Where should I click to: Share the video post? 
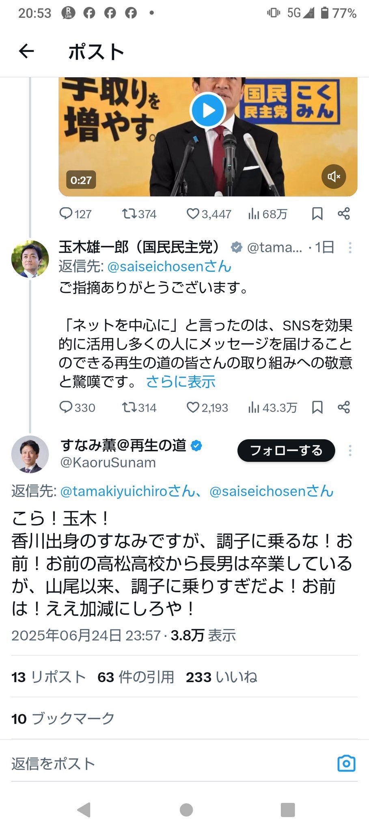pos(344,214)
